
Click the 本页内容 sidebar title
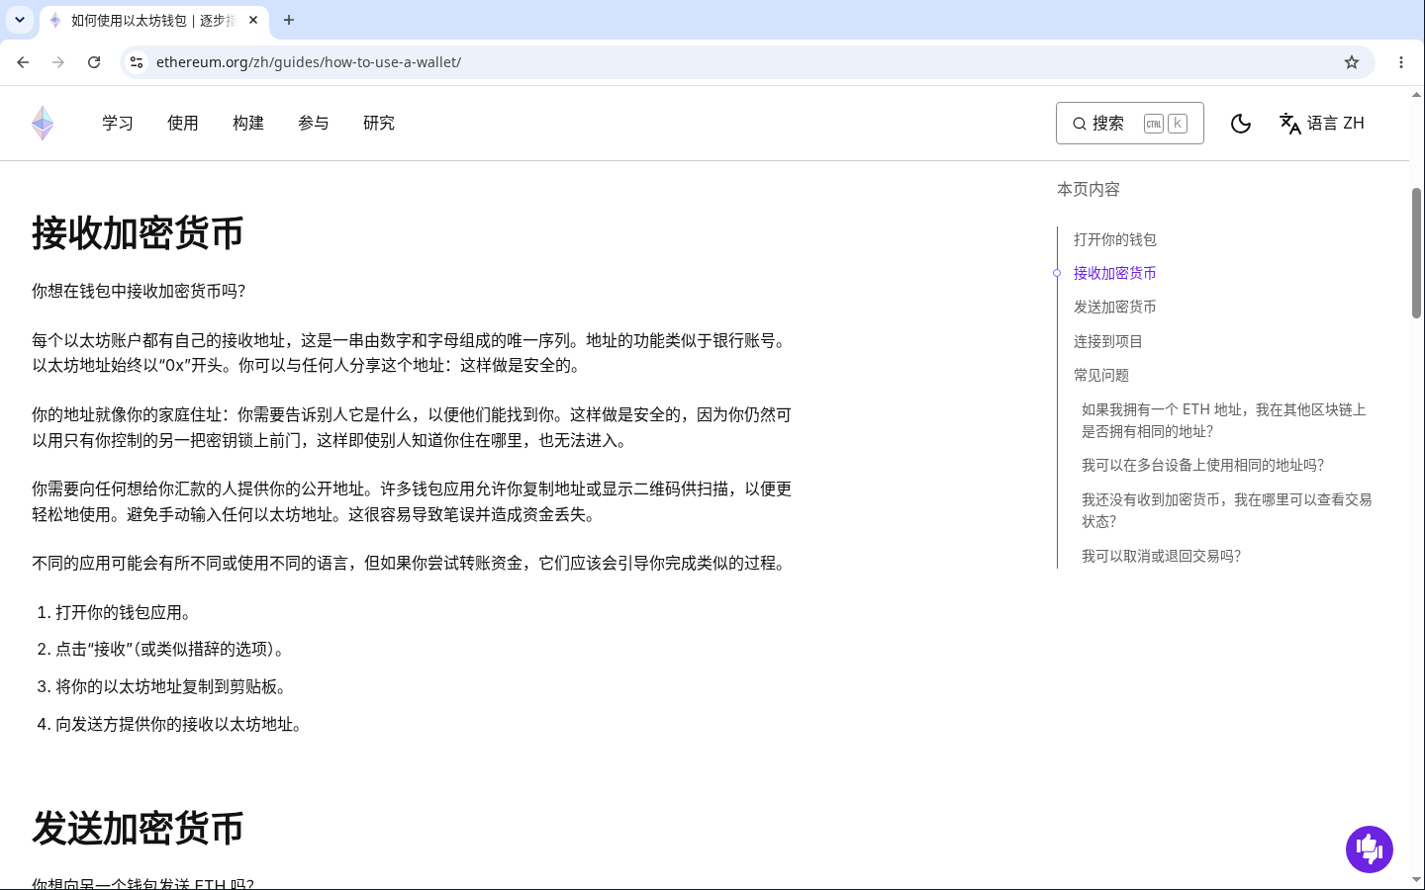[x=1089, y=189]
